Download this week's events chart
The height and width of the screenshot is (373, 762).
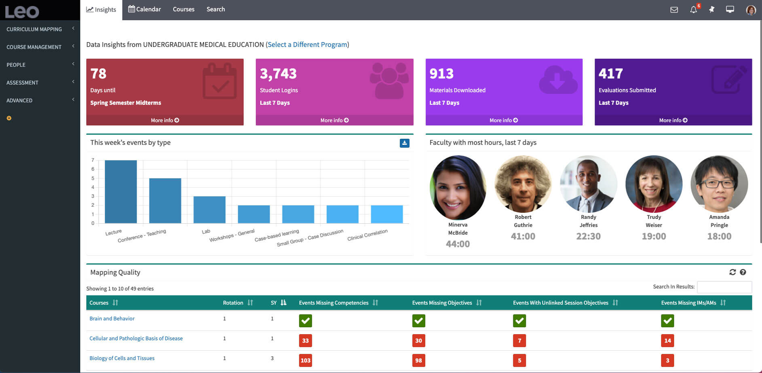tap(404, 143)
